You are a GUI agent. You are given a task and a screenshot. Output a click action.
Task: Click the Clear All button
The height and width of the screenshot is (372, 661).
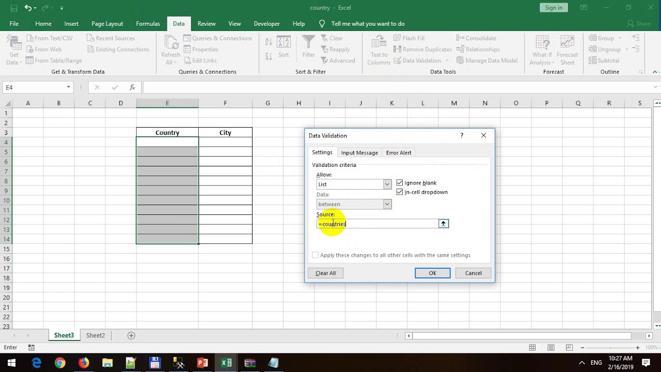pyautogui.click(x=325, y=273)
